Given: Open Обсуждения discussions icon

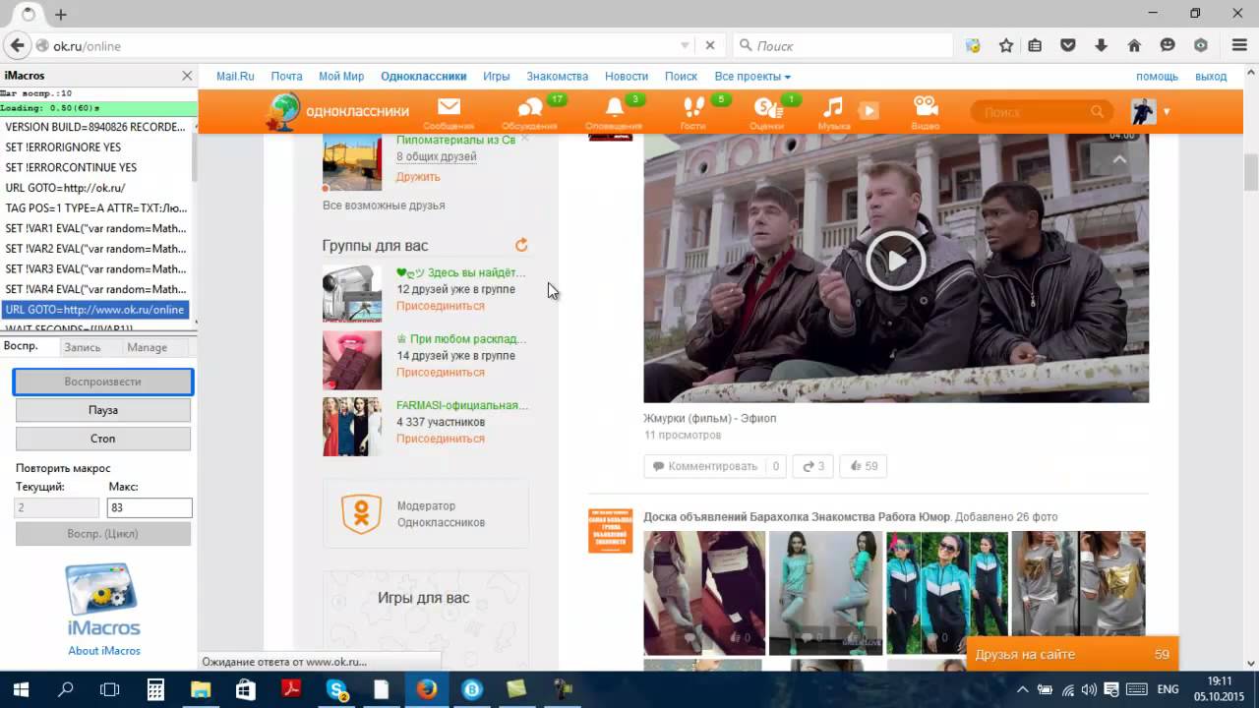Looking at the screenshot, I should coord(529,113).
